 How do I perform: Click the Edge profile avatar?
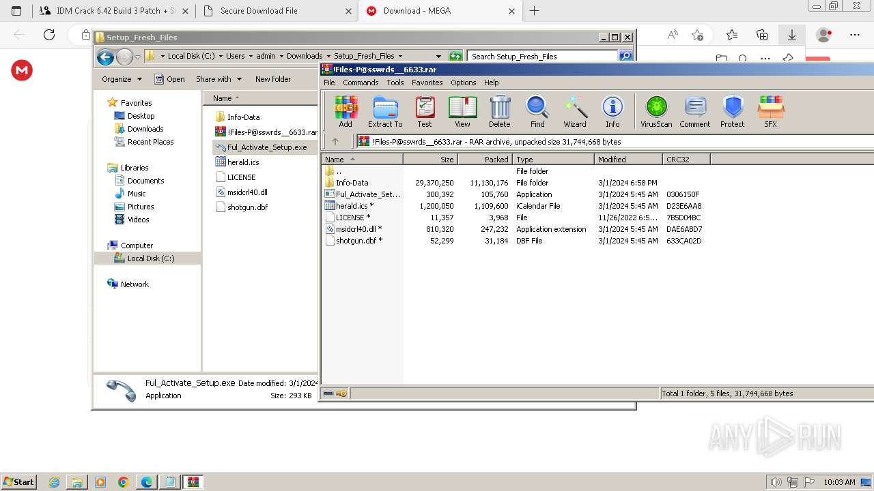click(x=824, y=35)
